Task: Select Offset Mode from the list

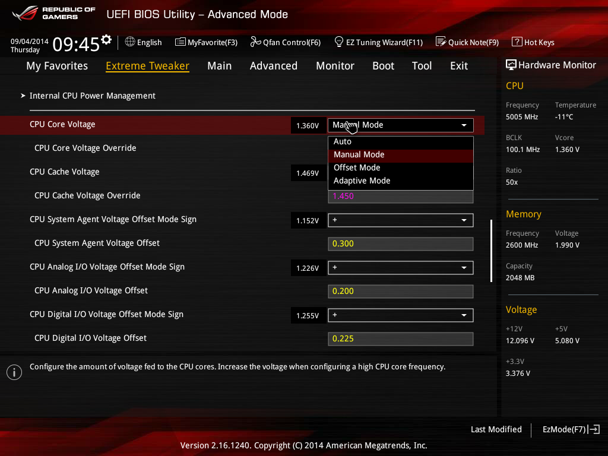Action: 401,168
